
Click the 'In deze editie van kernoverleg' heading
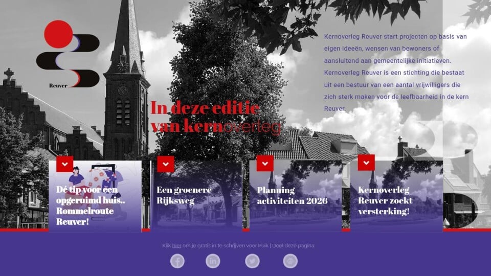(215, 118)
